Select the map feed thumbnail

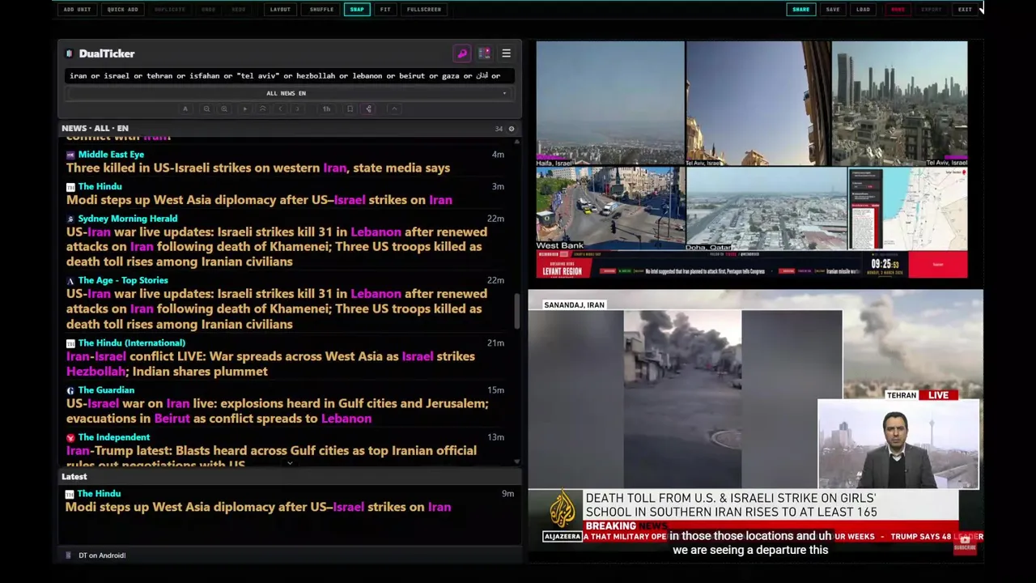(907, 209)
